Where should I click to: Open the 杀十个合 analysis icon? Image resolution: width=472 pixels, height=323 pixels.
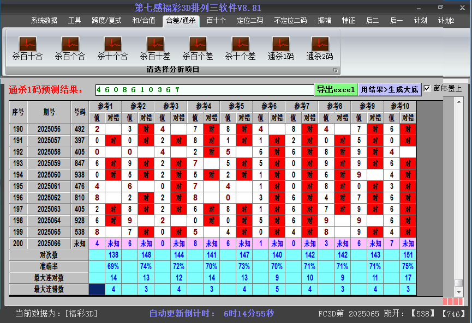tap(112, 48)
